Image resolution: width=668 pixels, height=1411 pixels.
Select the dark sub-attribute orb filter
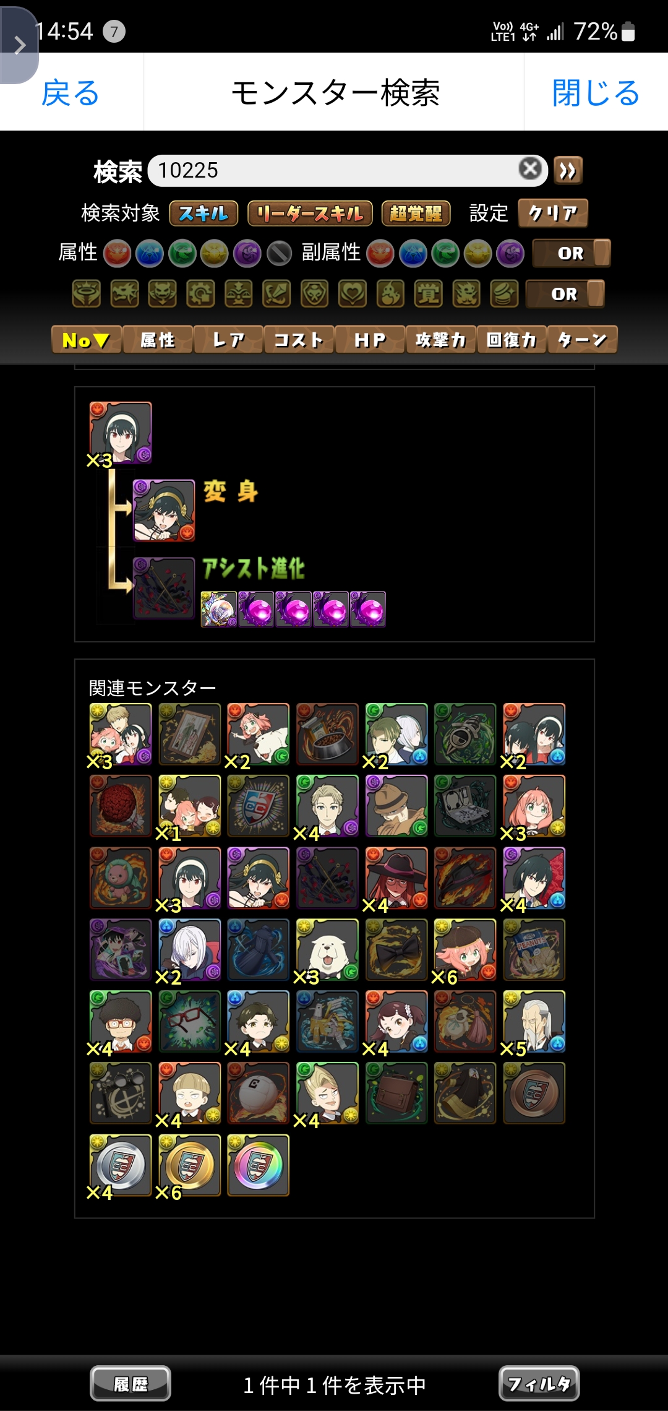tap(510, 254)
